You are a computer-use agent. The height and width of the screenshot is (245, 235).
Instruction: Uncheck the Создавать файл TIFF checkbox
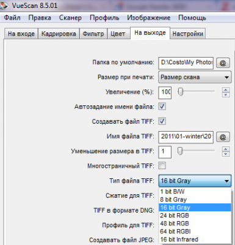(162, 121)
